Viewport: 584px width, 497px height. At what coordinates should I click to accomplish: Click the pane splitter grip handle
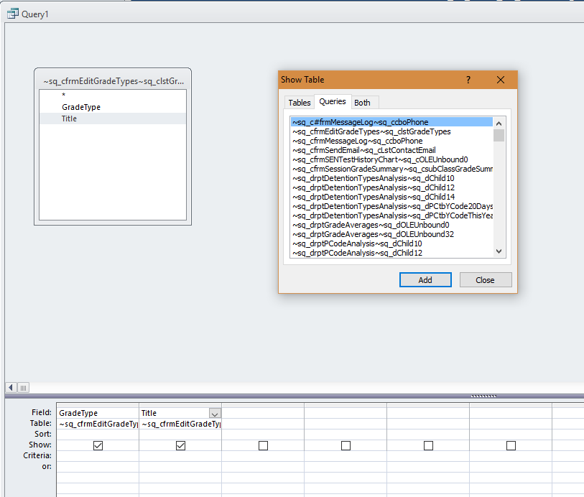coord(483,396)
